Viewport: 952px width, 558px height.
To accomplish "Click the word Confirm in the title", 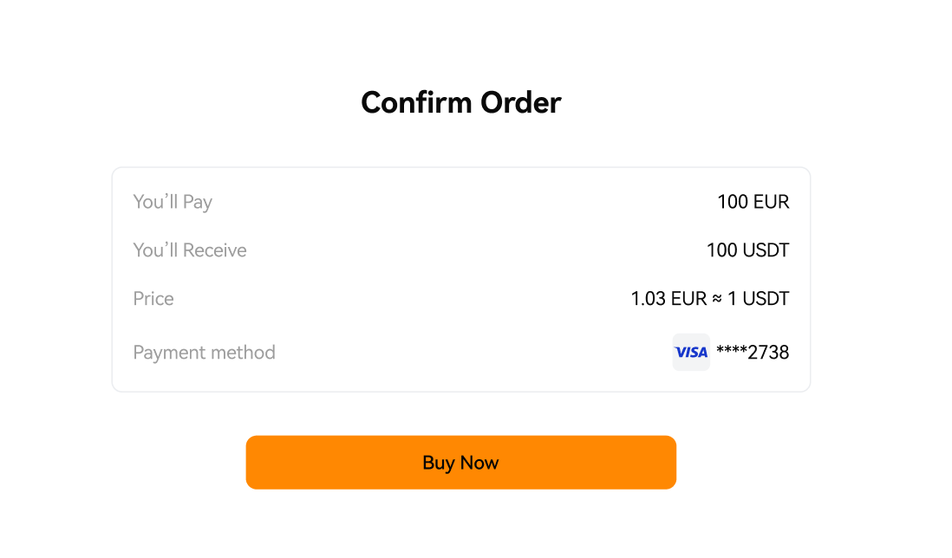I will coord(416,102).
